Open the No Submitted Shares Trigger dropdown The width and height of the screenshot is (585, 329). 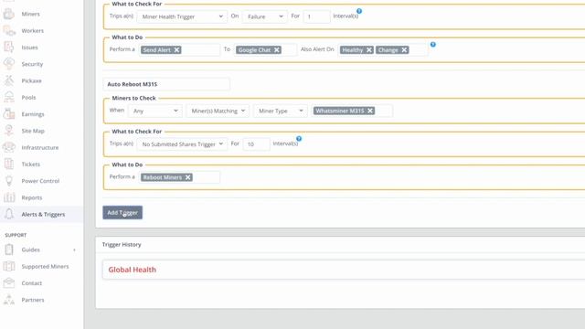tap(182, 144)
